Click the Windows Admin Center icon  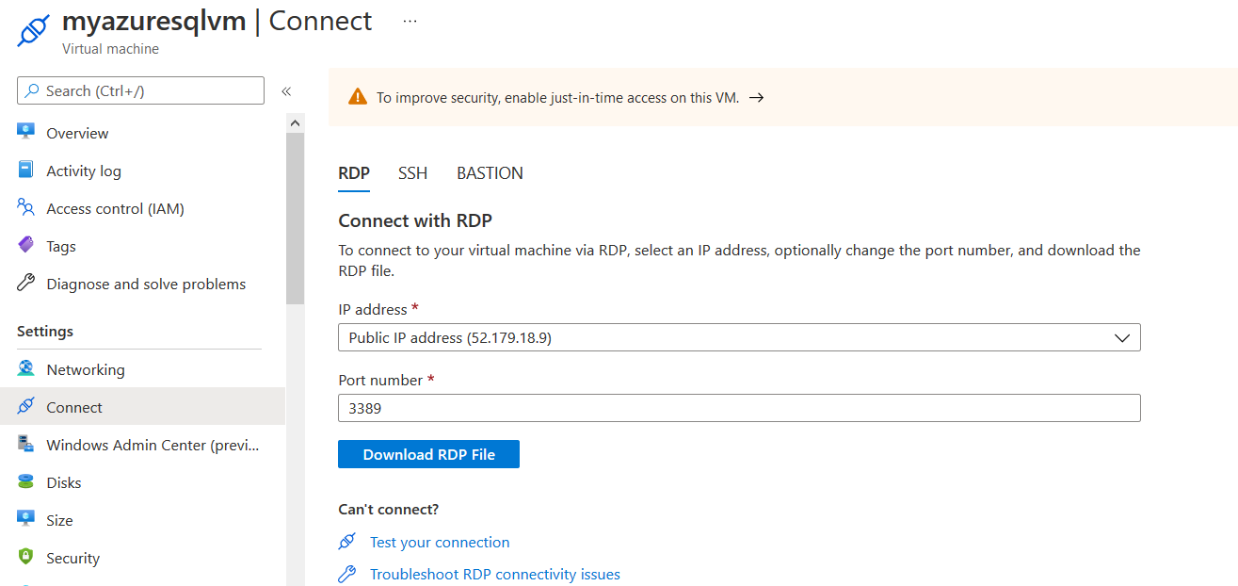click(x=26, y=445)
